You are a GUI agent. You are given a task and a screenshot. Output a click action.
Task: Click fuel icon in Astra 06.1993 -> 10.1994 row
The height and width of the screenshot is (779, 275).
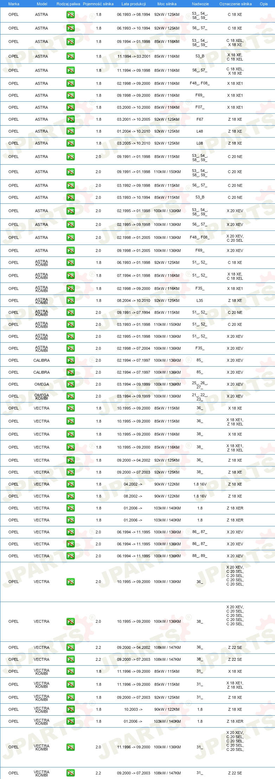pyautogui.click(x=70, y=28)
